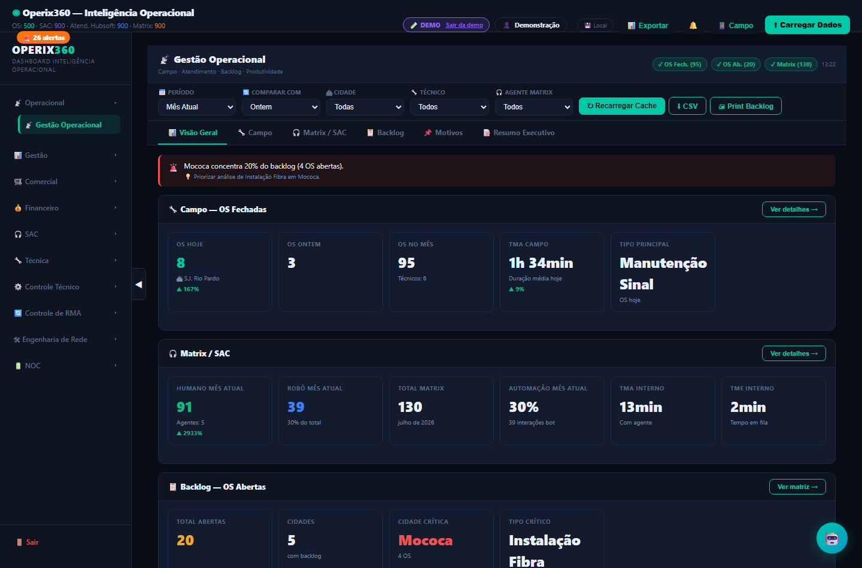Click the Gestão chart icon in sidebar
The height and width of the screenshot is (568, 862).
tap(18, 155)
